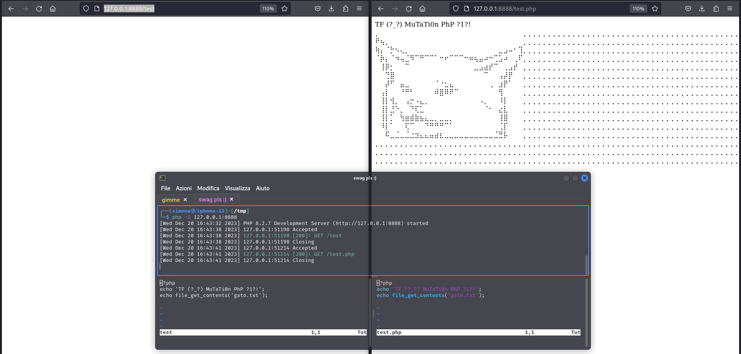Minimize the swag pls terminal window

[x=566, y=178]
